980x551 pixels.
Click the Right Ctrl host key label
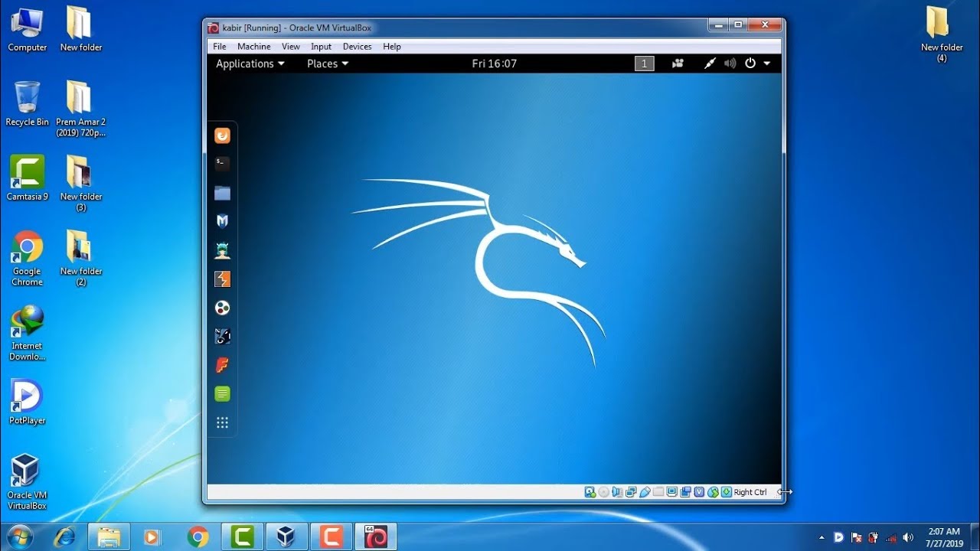click(750, 492)
